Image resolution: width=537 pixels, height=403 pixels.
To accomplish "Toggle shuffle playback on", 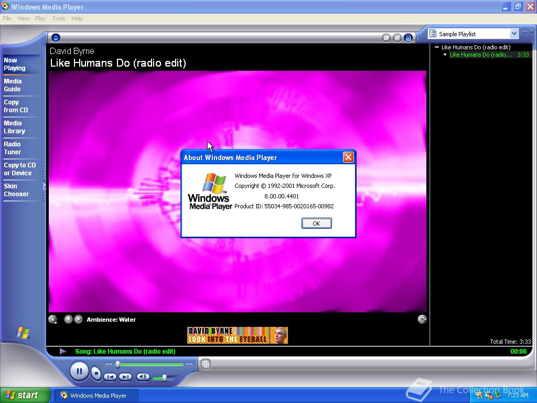I will point(386,38).
